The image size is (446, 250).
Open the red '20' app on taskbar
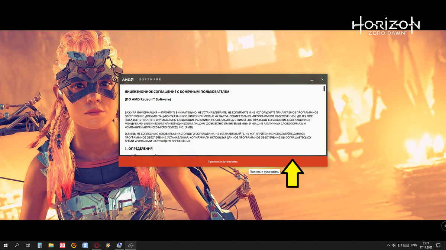[x=62, y=245]
